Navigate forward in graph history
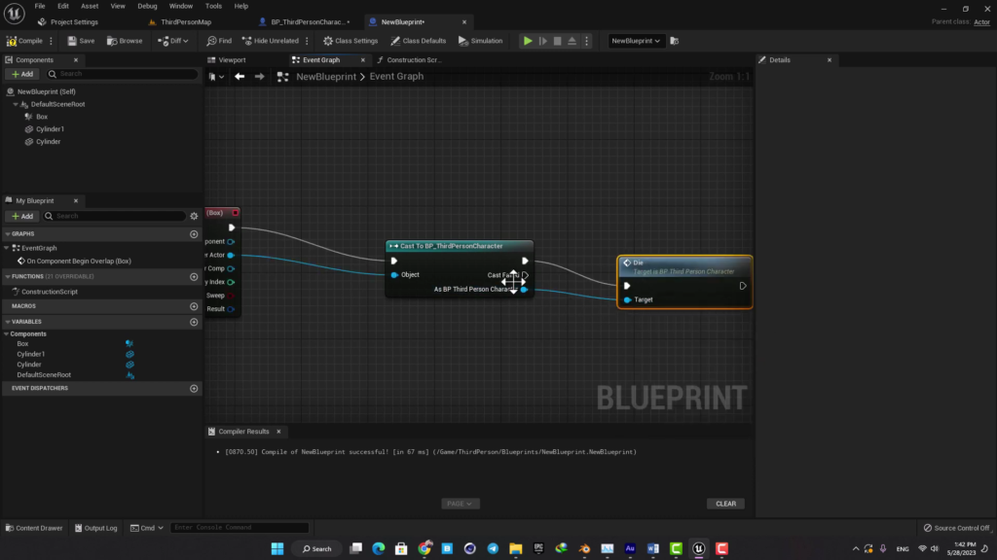 [259, 76]
